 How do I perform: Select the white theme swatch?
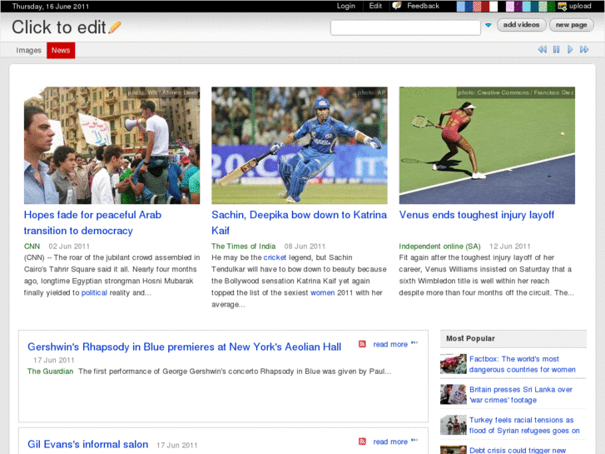[493, 6]
